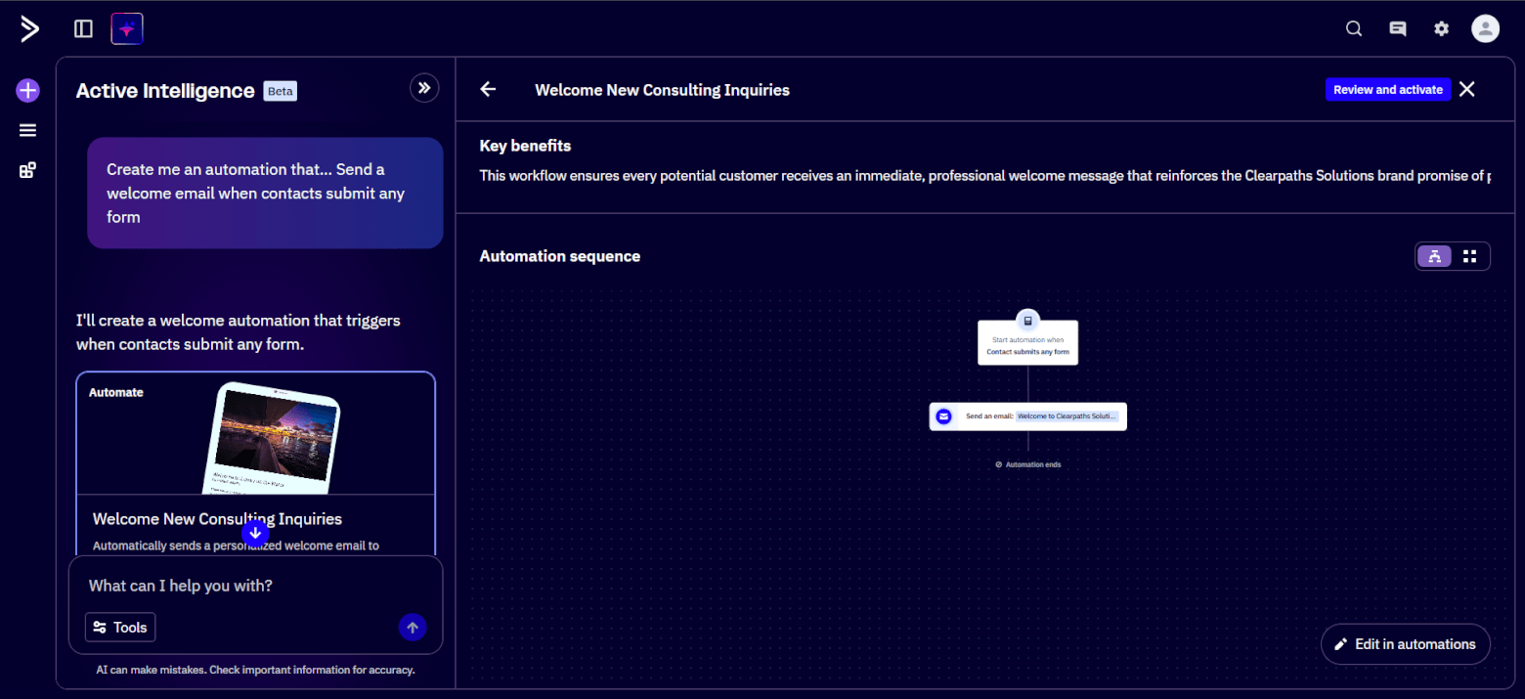This screenshot has width=1525, height=699.
Task: Click the scroll-down arrow over the chat panel
Action: 254,533
